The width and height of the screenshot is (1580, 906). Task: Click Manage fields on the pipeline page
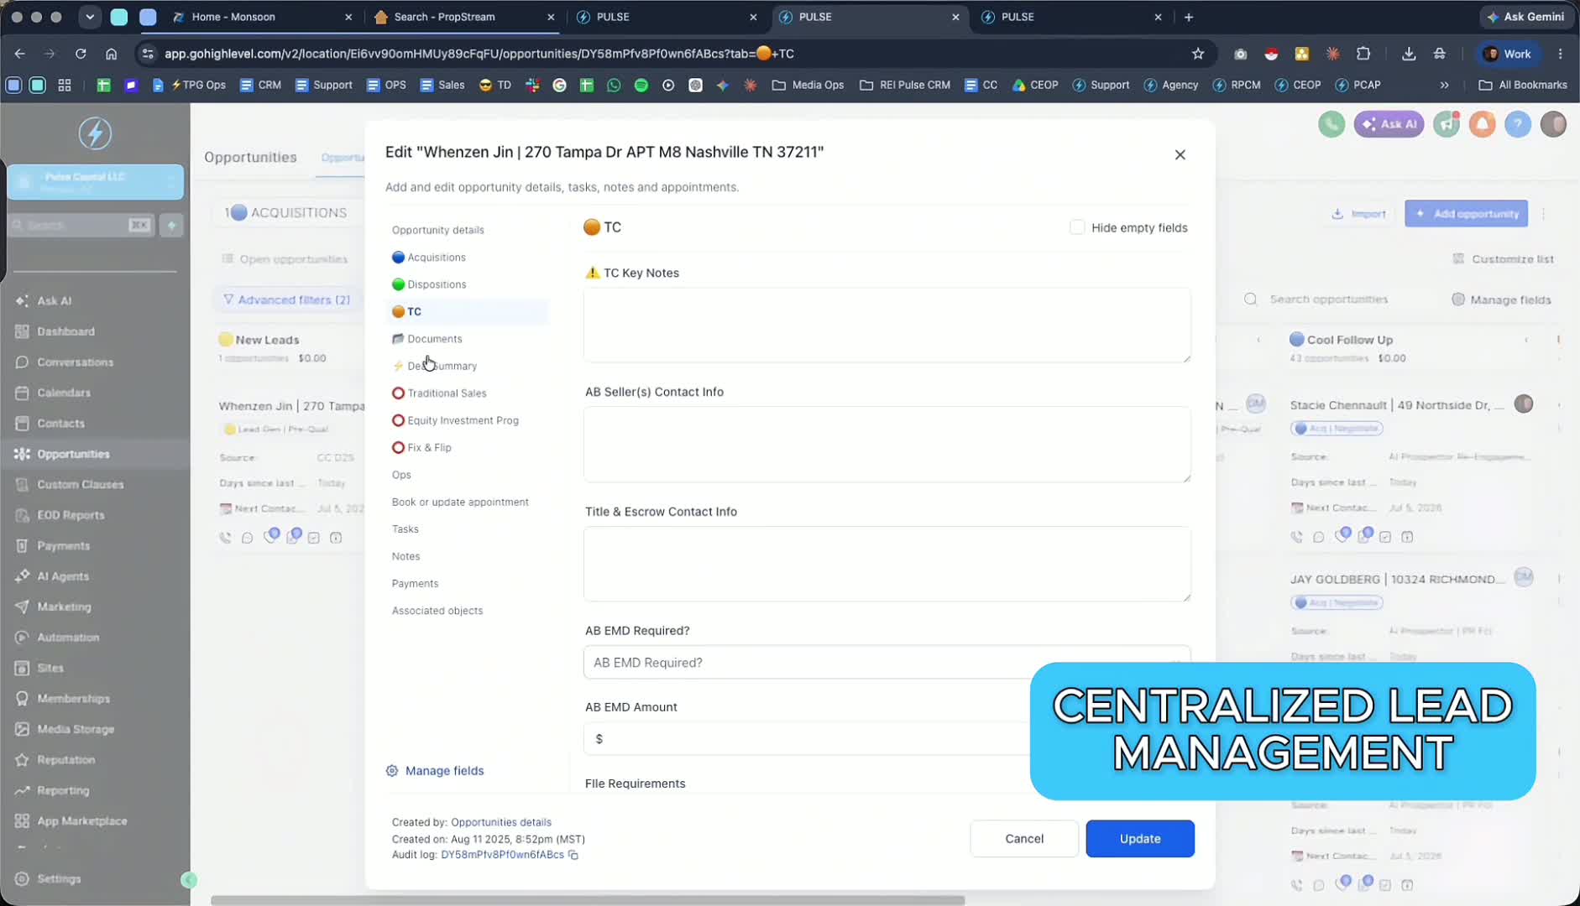(1501, 299)
